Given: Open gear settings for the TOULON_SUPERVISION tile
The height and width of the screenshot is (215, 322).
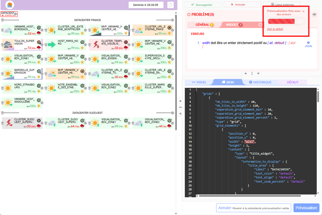Looking at the screenshot, I should point(42,44).
